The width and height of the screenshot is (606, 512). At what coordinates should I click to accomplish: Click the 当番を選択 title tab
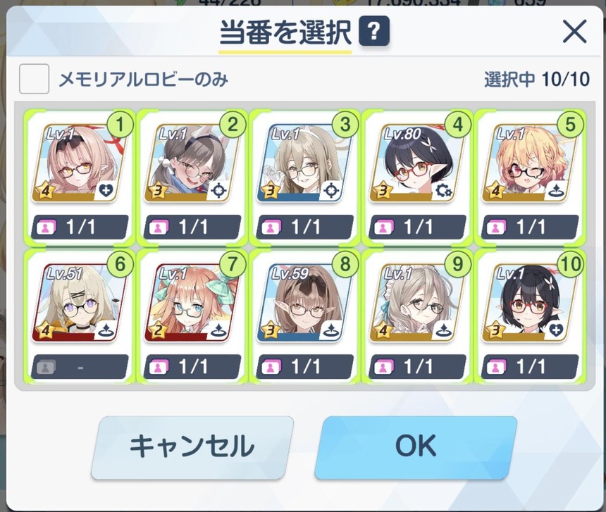point(285,33)
